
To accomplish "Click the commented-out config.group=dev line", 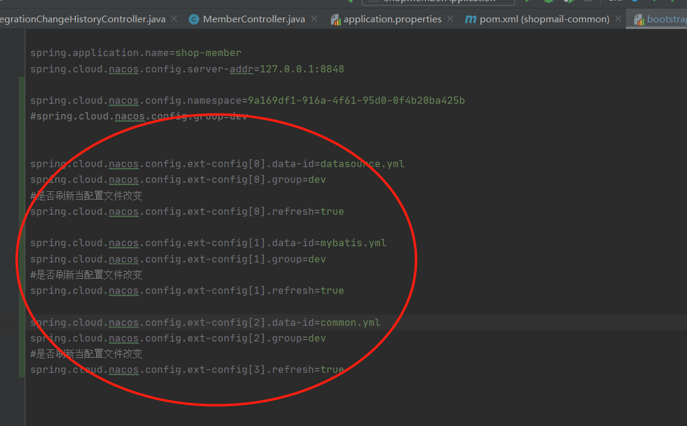I will pos(139,116).
